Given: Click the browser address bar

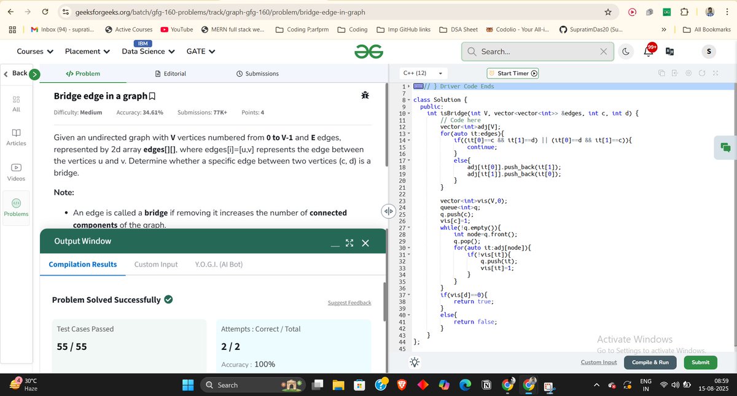Looking at the screenshot, I should pos(332,12).
